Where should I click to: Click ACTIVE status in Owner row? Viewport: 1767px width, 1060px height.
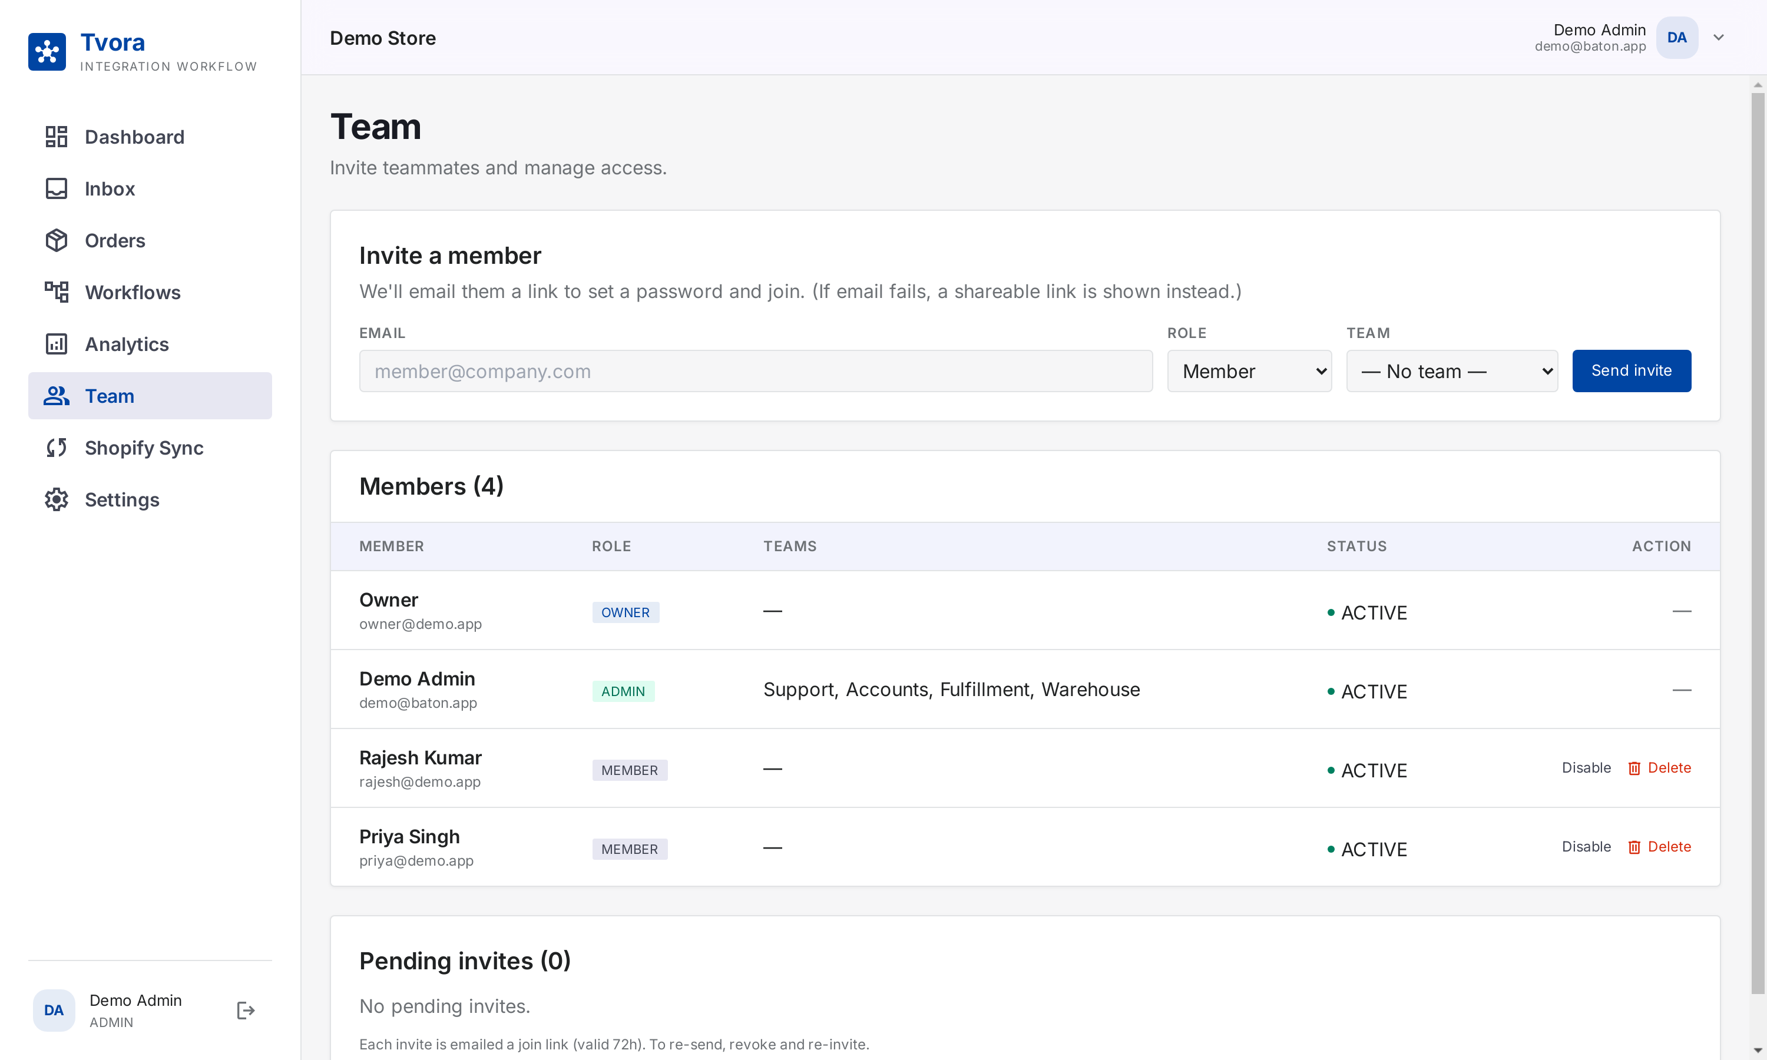click(1366, 613)
